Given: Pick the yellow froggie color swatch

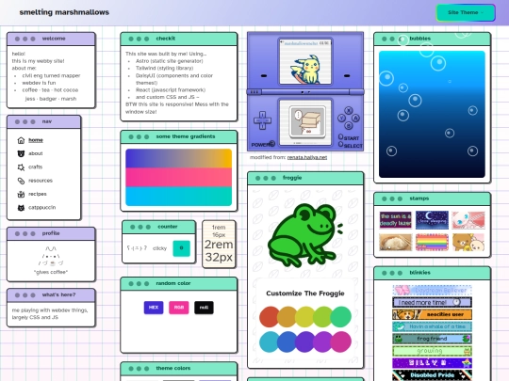Looking at the screenshot, I should [305, 316].
